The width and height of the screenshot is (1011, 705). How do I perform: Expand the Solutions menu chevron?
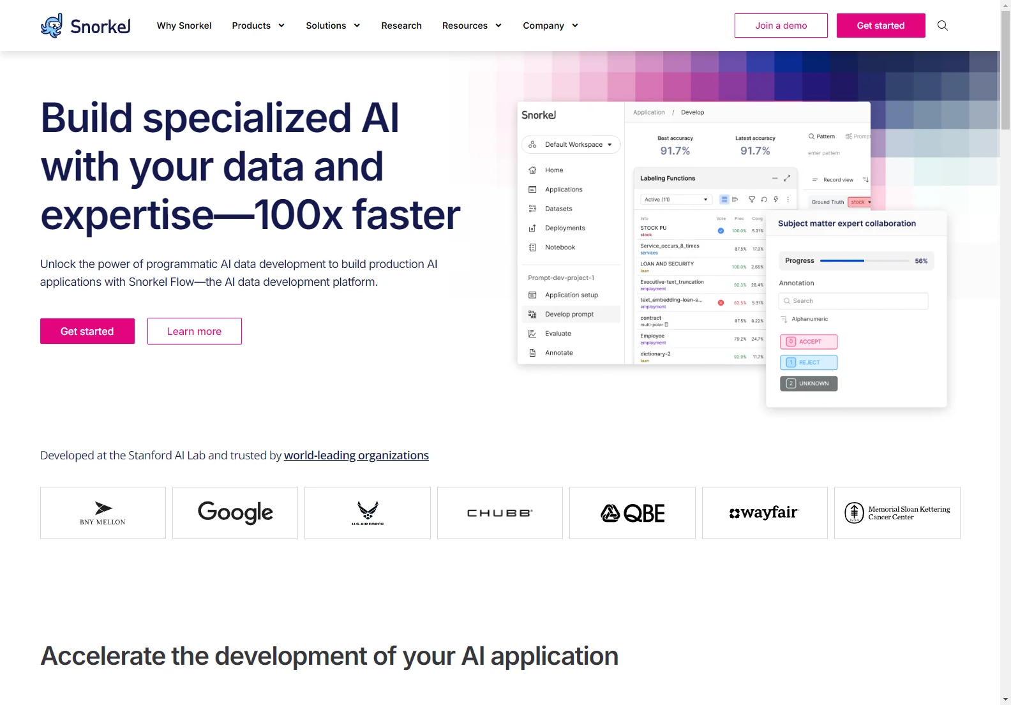pos(357,26)
